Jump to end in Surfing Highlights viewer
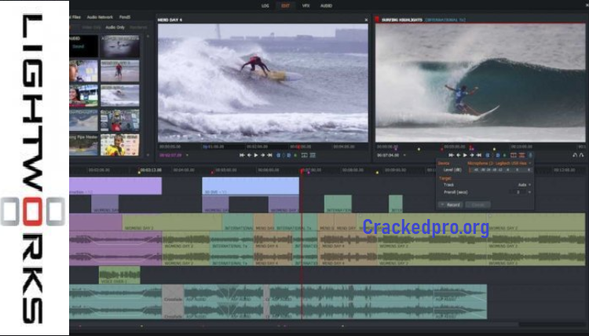Screen dimensions: 589x336 click(x=478, y=155)
